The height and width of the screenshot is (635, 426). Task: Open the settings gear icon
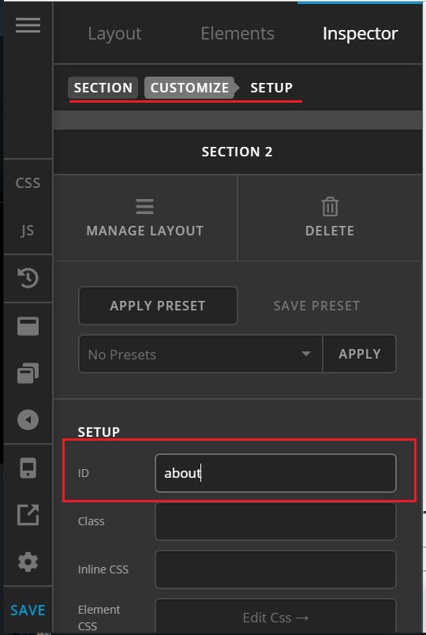(28, 562)
